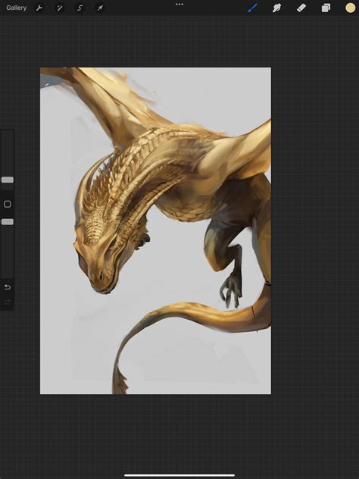The height and width of the screenshot is (479, 359).
Task: Open the Layers panel
Action: tap(326, 8)
